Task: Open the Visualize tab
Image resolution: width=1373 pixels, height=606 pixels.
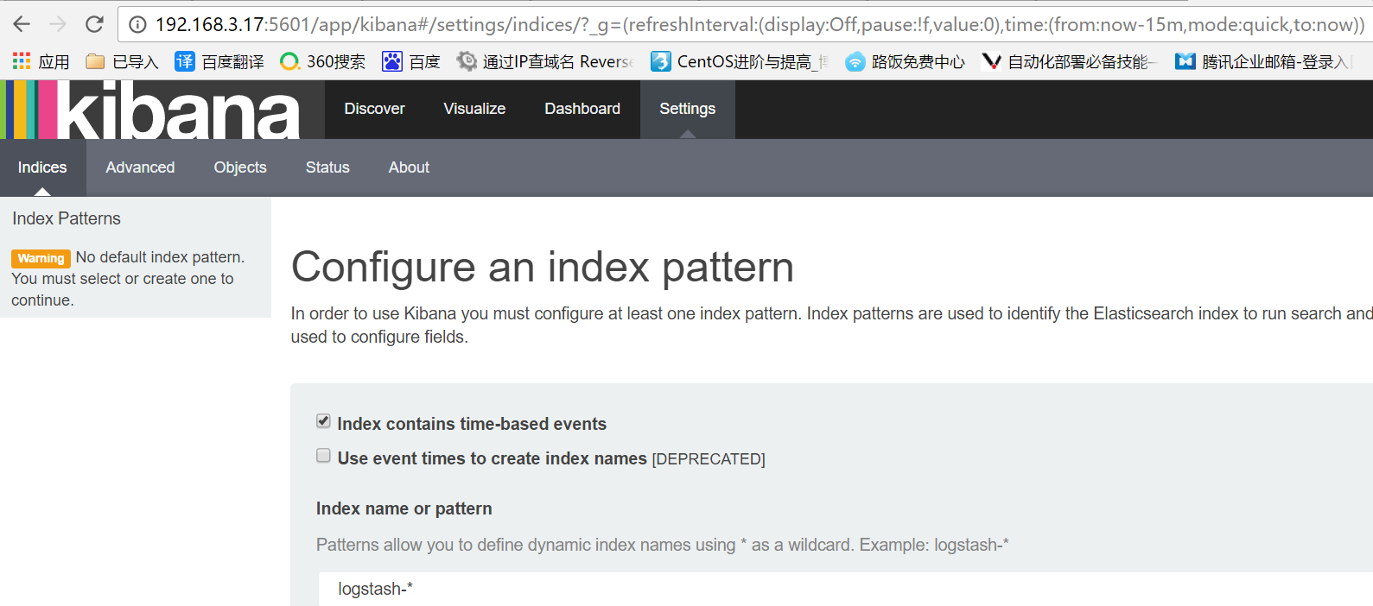Action: 474,109
